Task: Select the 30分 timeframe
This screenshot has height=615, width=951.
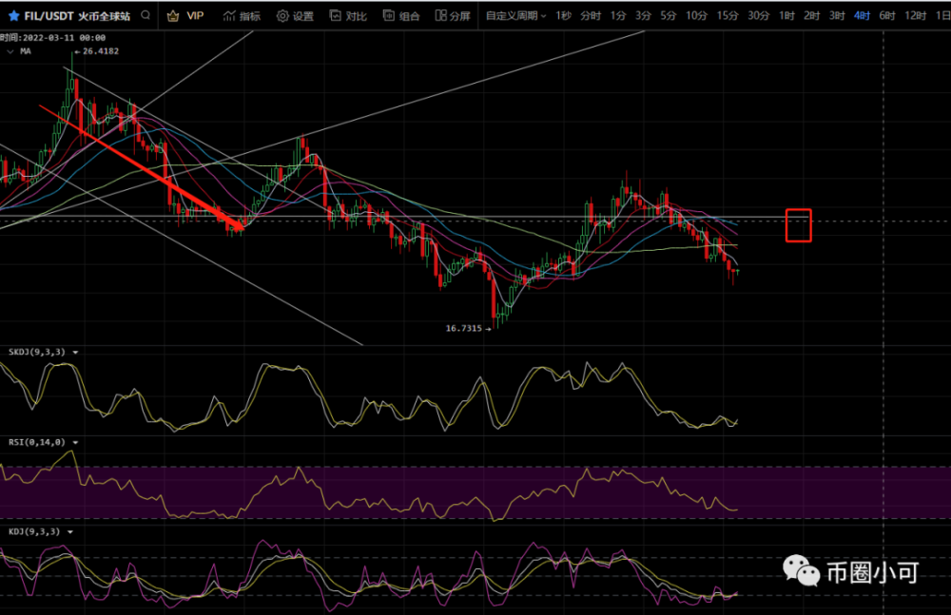Action: [x=758, y=16]
